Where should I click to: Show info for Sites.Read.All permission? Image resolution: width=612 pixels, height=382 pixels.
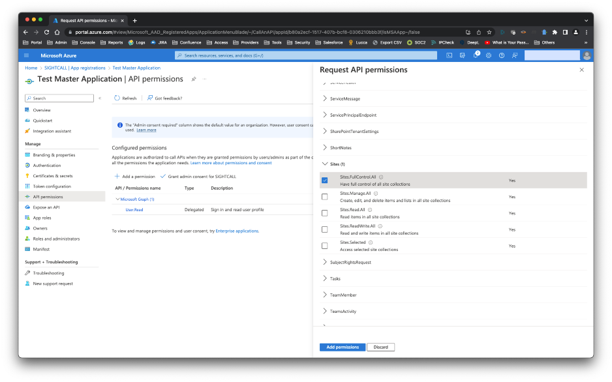pyautogui.click(x=370, y=210)
